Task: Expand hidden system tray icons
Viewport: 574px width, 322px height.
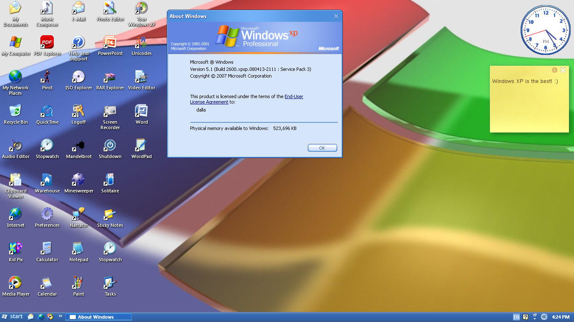Action: pyautogui.click(x=544, y=317)
